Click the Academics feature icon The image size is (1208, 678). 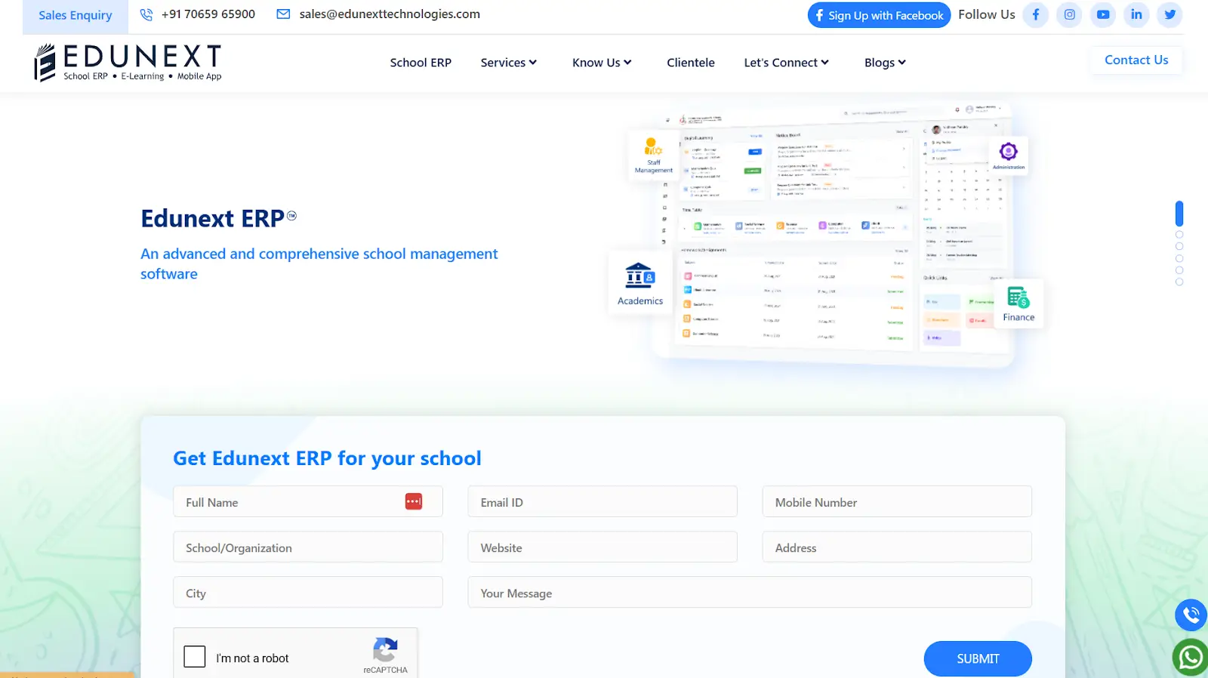pos(640,282)
